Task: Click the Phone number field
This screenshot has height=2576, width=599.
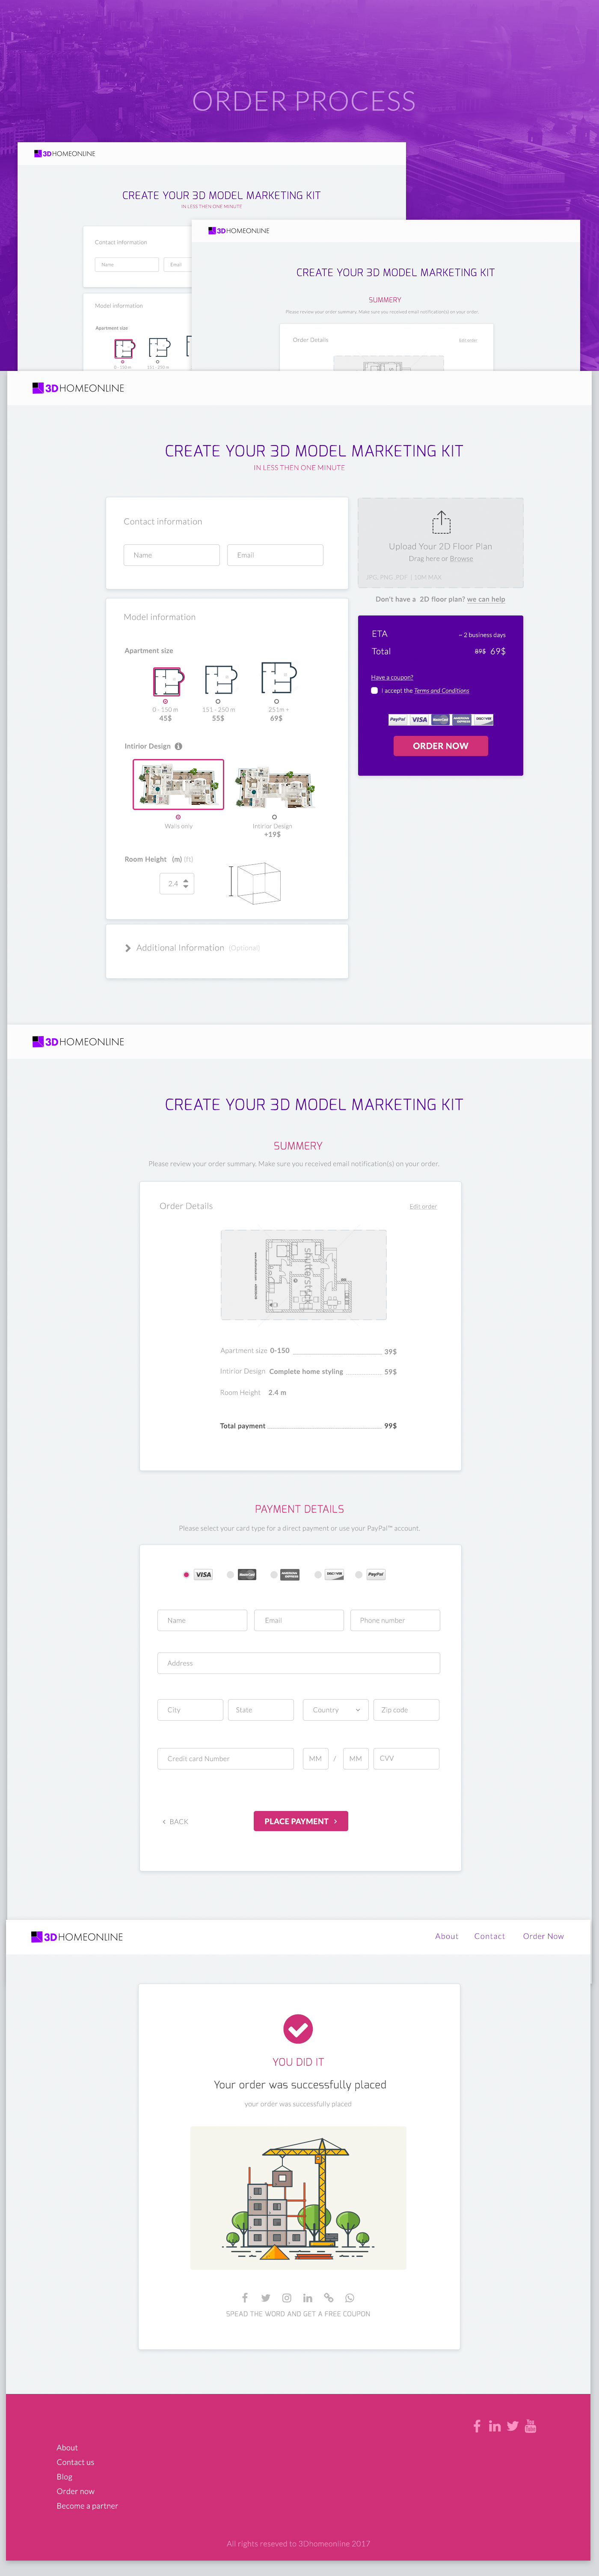Action: click(x=395, y=1620)
